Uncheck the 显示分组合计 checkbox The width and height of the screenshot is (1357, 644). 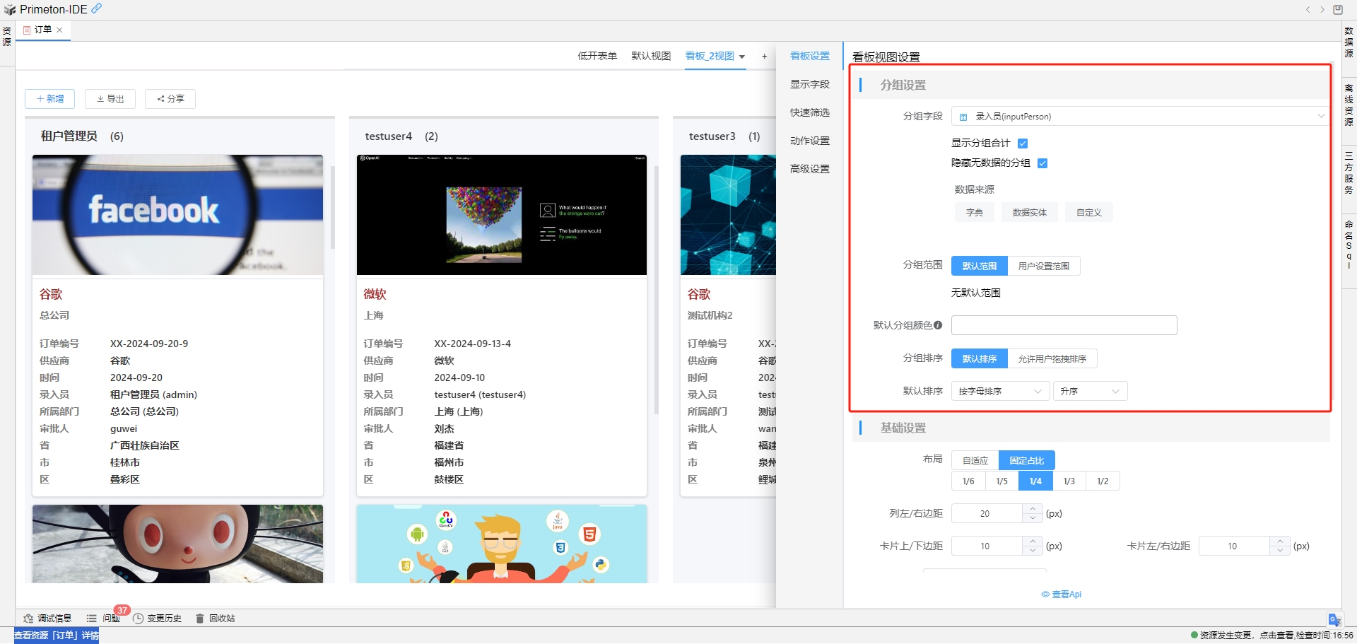pos(1023,144)
